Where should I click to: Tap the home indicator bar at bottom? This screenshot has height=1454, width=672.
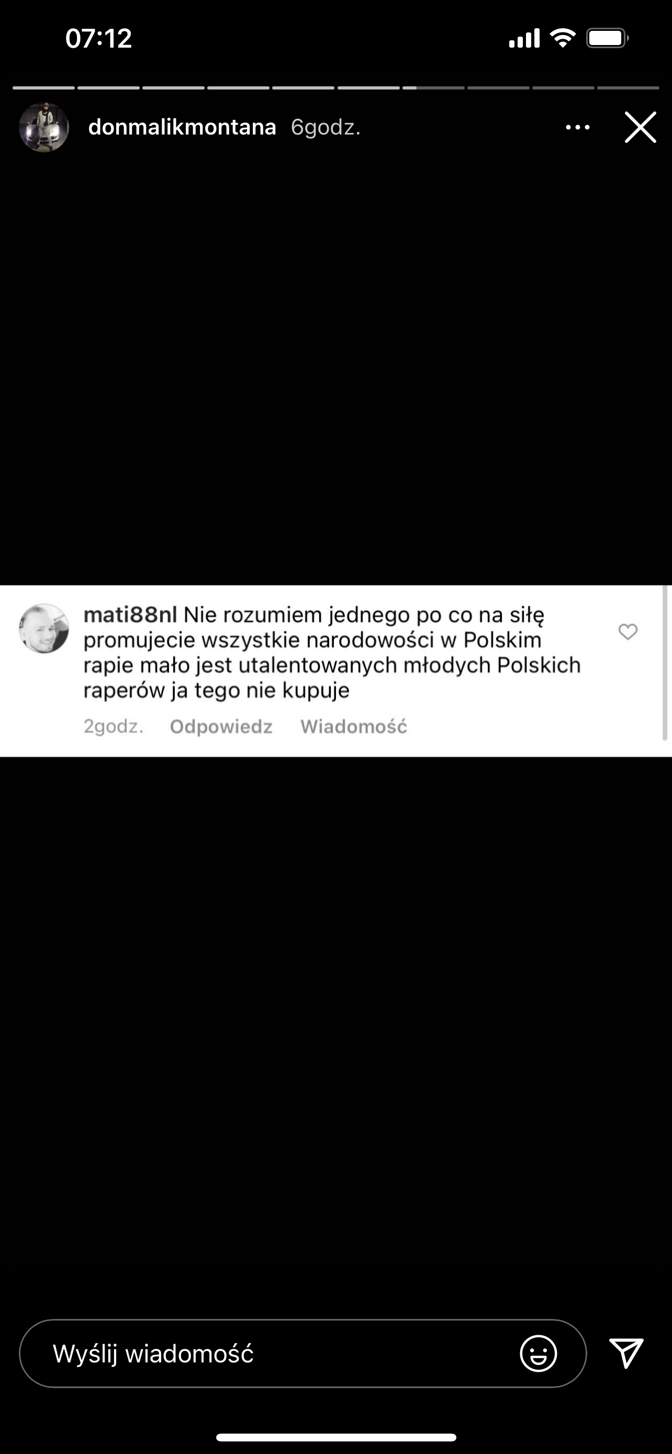(337, 1437)
